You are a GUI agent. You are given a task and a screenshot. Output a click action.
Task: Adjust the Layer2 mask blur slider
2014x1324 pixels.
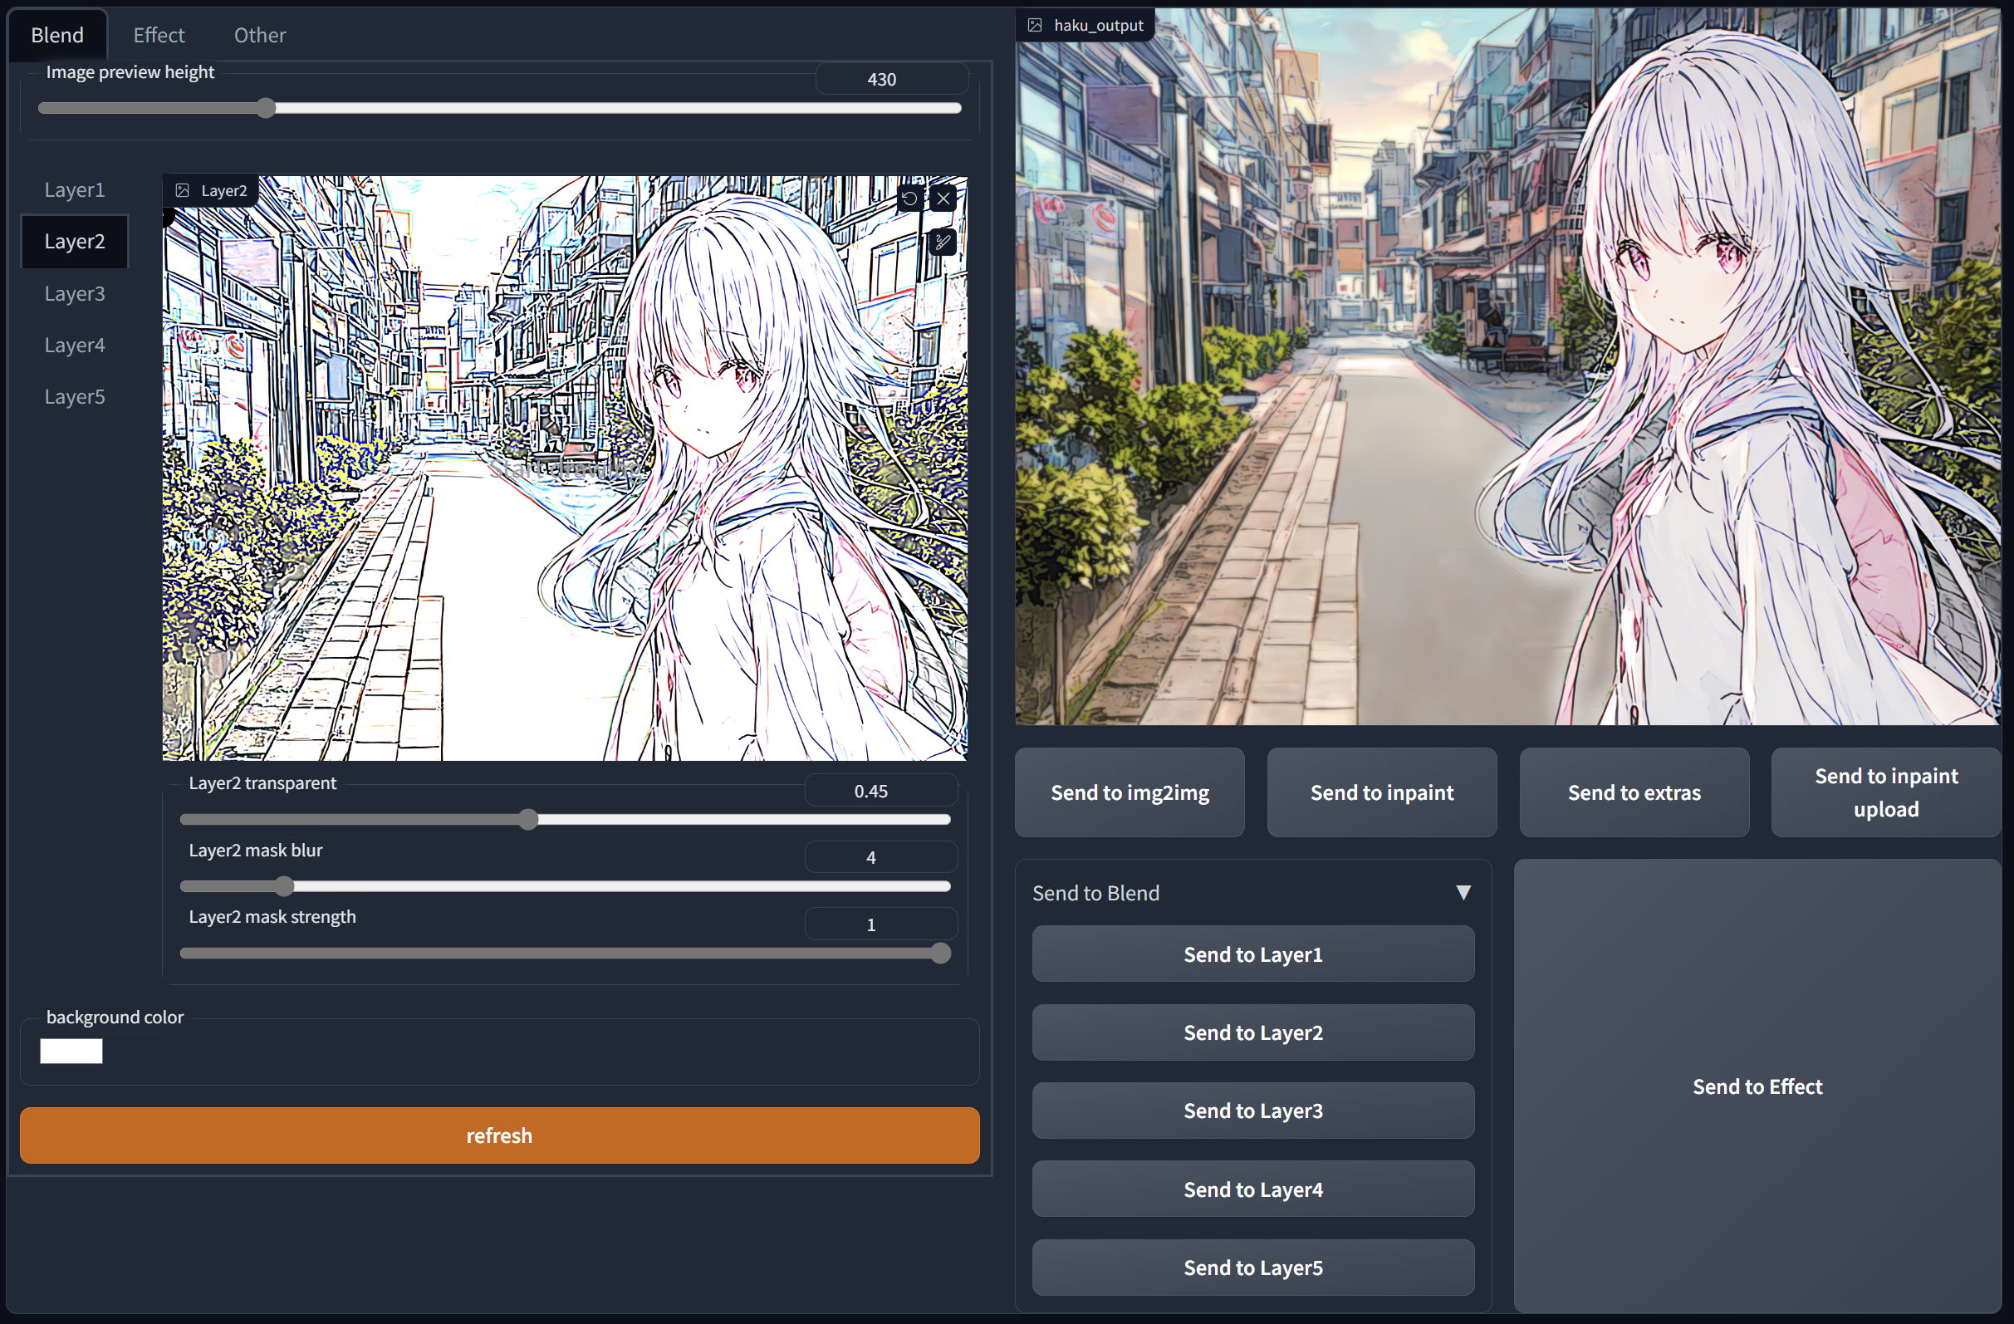pyautogui.click(x=566, y=886)
